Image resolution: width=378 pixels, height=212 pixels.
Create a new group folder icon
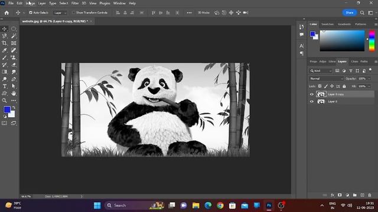click(354, 195)
